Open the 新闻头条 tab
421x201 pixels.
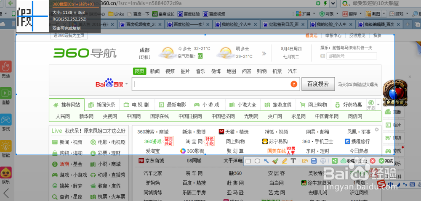click(x=102, y=104)
